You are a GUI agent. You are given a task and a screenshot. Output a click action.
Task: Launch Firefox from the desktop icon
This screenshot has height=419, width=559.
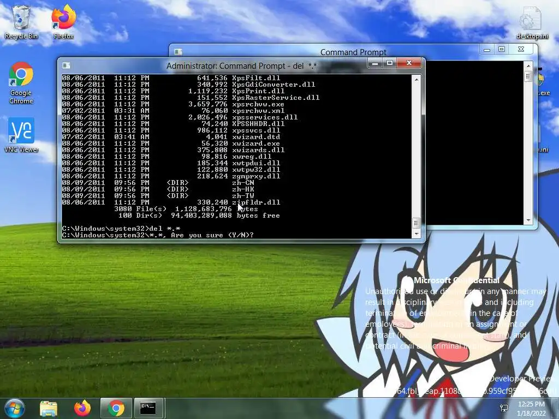[63, 22]
